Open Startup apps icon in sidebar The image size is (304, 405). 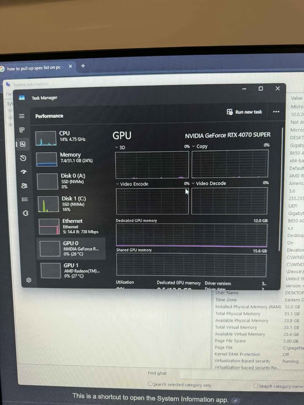click(x=24, y=172)
